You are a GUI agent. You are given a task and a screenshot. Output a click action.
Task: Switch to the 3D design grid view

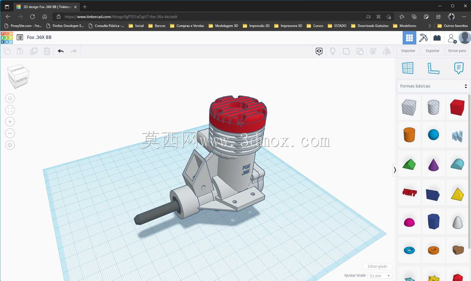click(x=409, y=38)
